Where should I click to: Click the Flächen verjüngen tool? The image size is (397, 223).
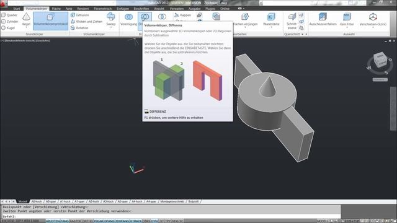coord(245,19)
